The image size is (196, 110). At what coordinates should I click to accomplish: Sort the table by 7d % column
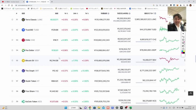[x=87, y=13]
